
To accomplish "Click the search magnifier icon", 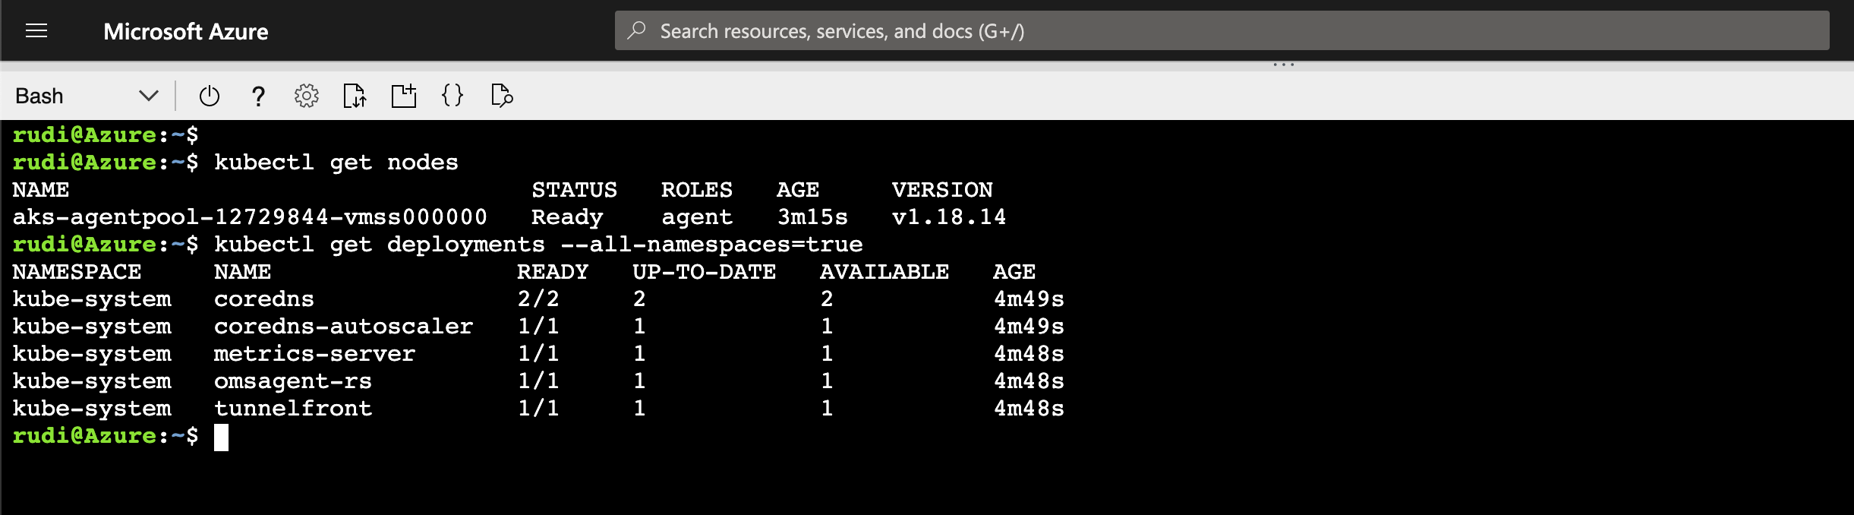I will click(x=636, y=30).
